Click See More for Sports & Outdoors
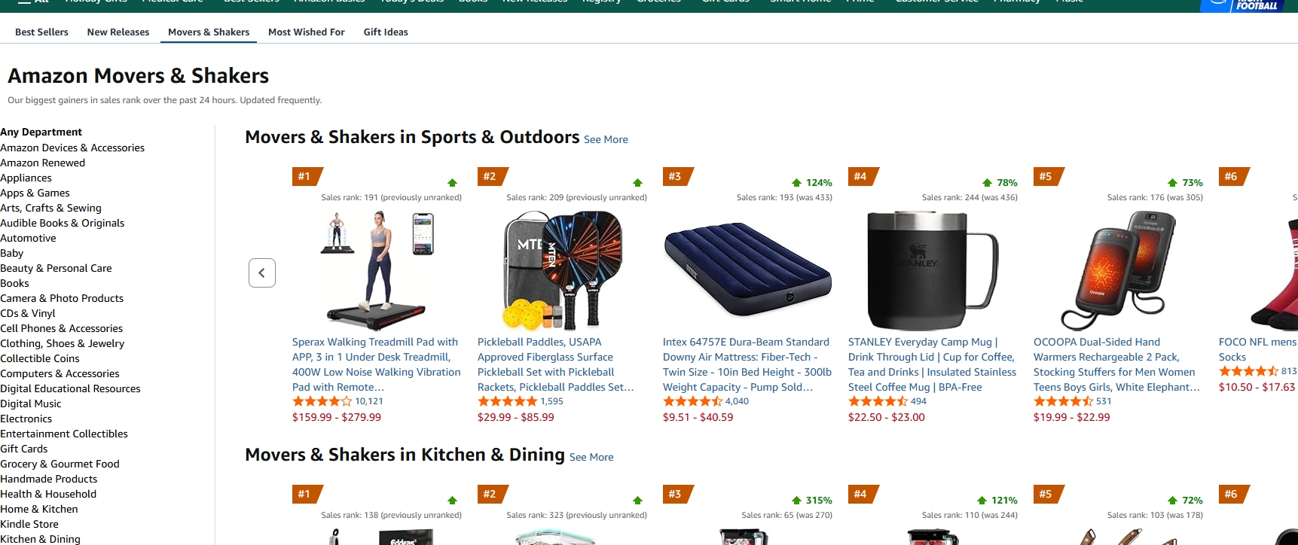Viewport: 1298px width, 545px height. (606, 140)
